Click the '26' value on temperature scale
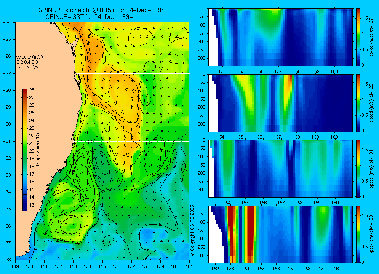This screenshot has height=274, width=379. pyautogui.click(x=32, y=105)
